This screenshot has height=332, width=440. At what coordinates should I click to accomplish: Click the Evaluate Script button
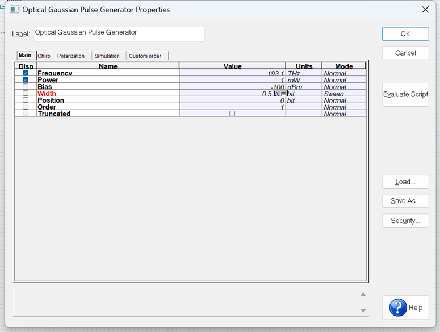point(405,94)
